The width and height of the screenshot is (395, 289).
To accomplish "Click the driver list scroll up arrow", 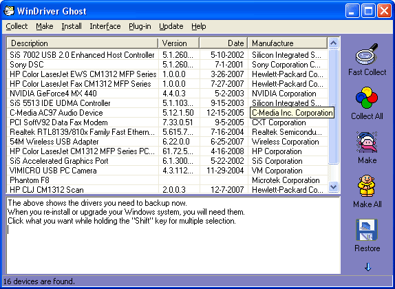I will pyautogui.click(x=334, y=43).
